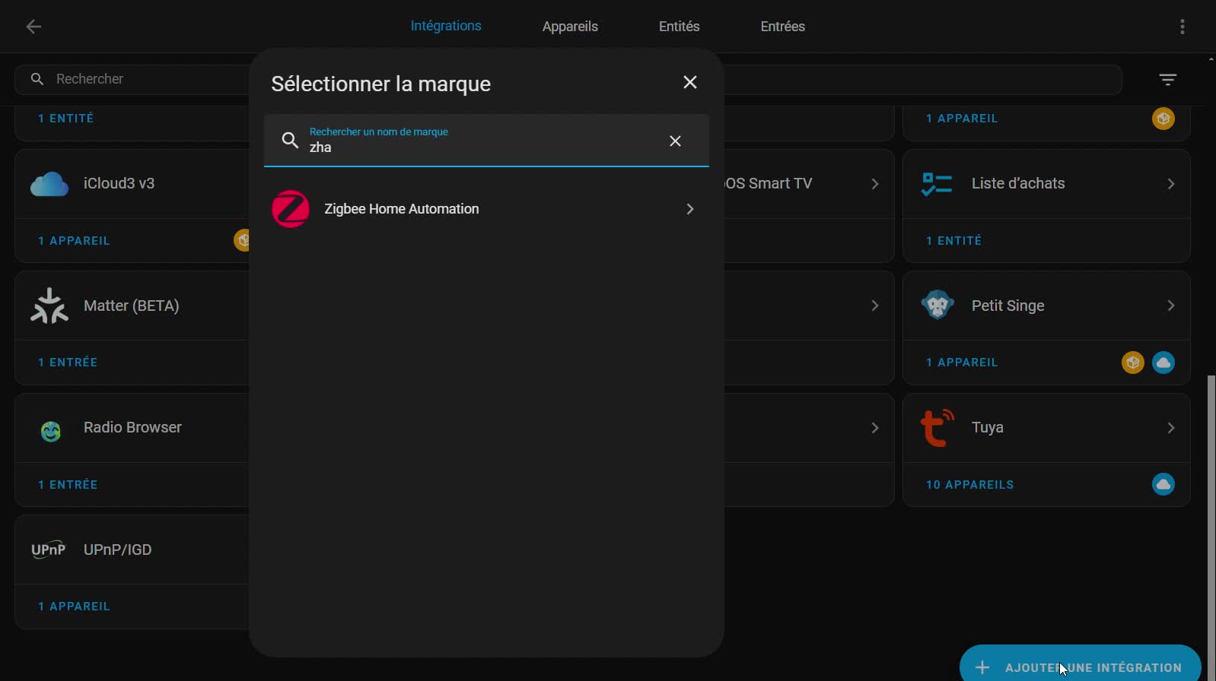
Task: Focus the brand name search field
Action: 479,147
